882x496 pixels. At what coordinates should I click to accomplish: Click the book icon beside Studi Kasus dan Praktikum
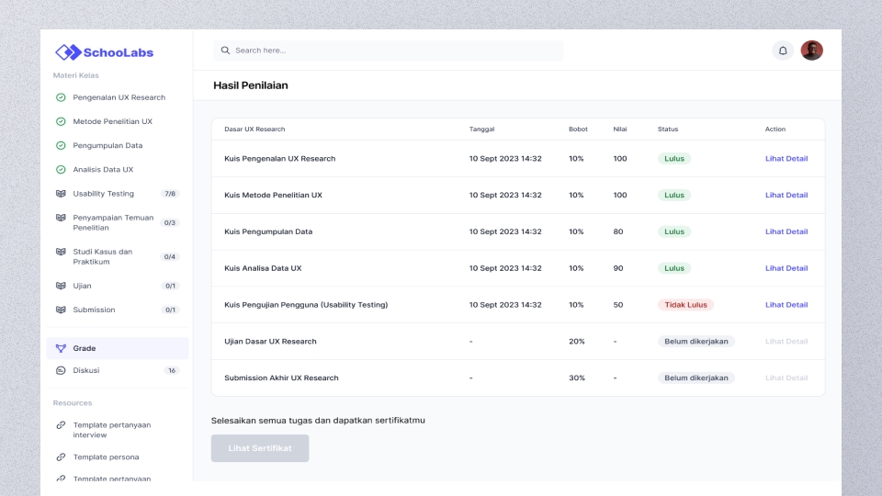tap(61, 252)
